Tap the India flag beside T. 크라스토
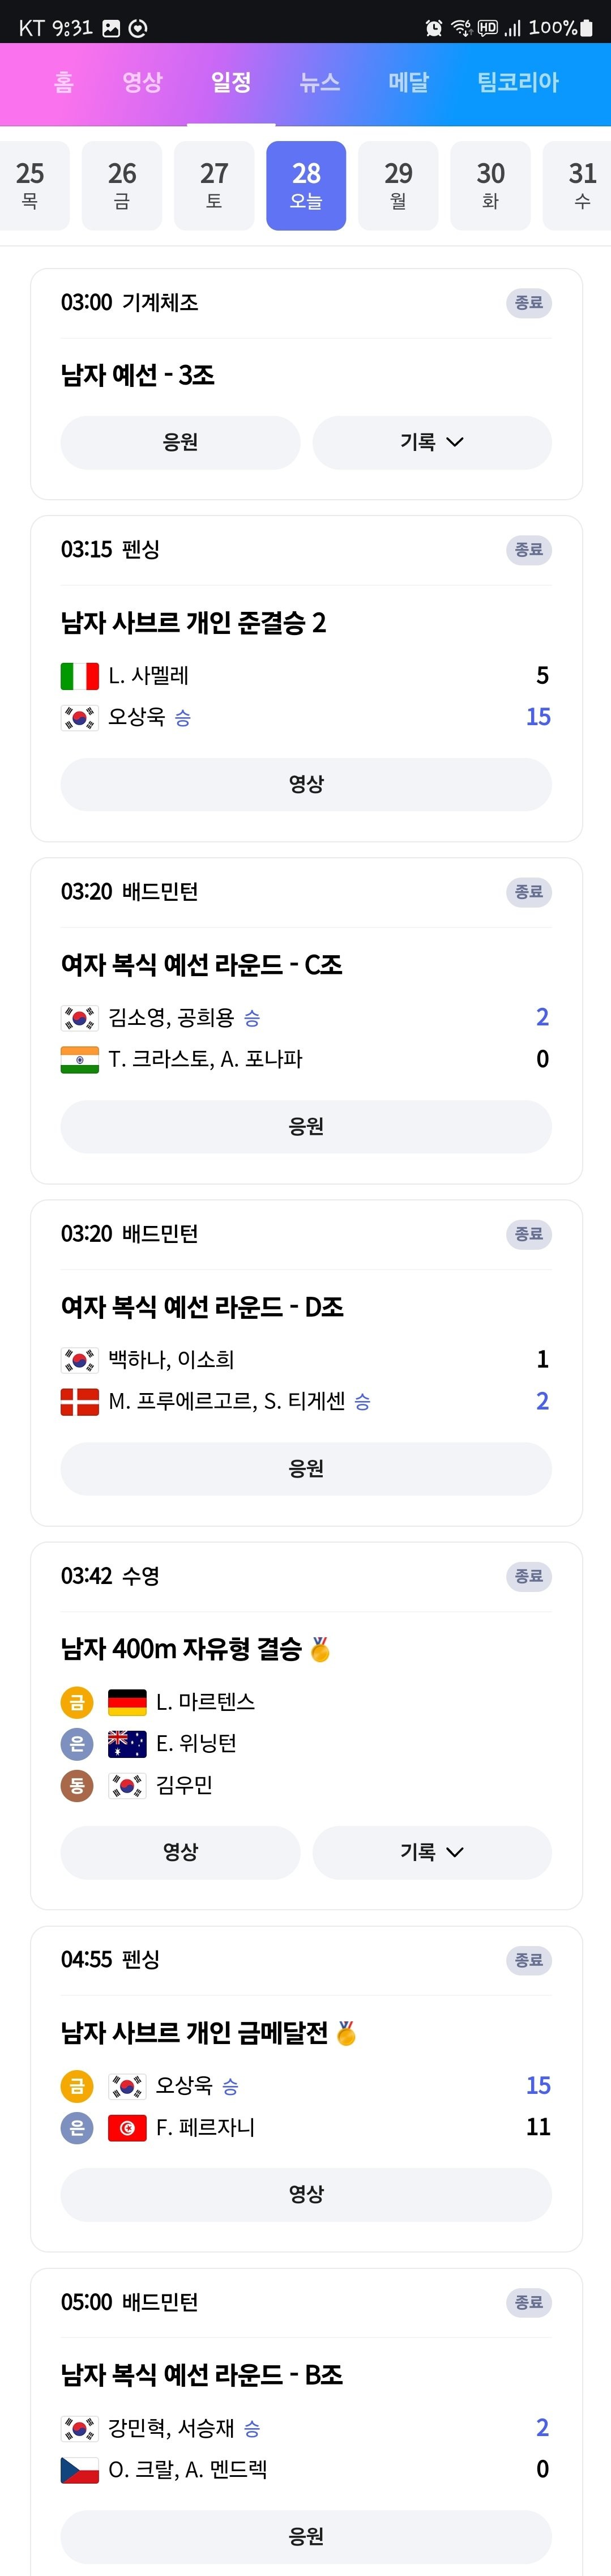Image resolution: width=611 pixels, height=2576 pixels. pos(79,1060)
